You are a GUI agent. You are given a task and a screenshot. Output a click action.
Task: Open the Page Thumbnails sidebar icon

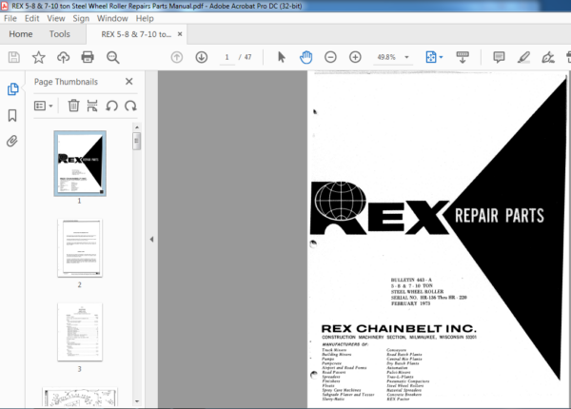[x=12, y=89]
